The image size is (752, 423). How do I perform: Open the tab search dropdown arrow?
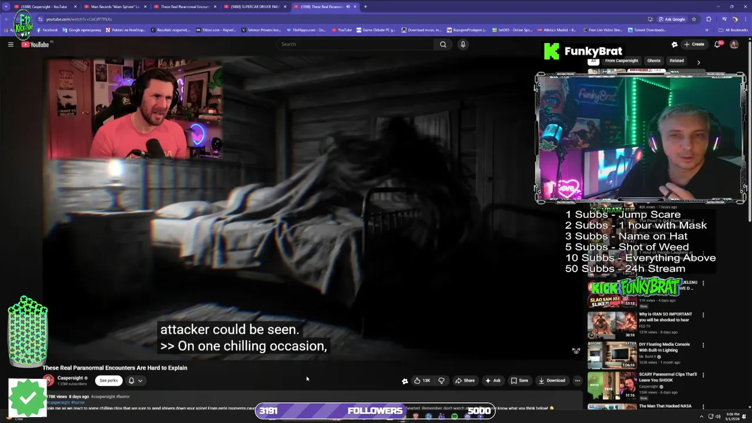(x=6, y=6)
